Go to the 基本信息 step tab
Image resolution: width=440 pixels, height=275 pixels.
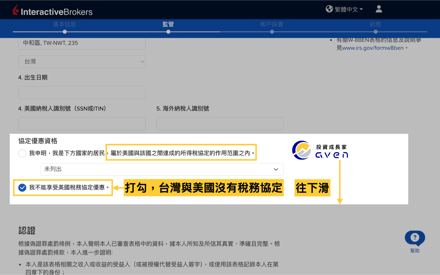click(65, 24)
